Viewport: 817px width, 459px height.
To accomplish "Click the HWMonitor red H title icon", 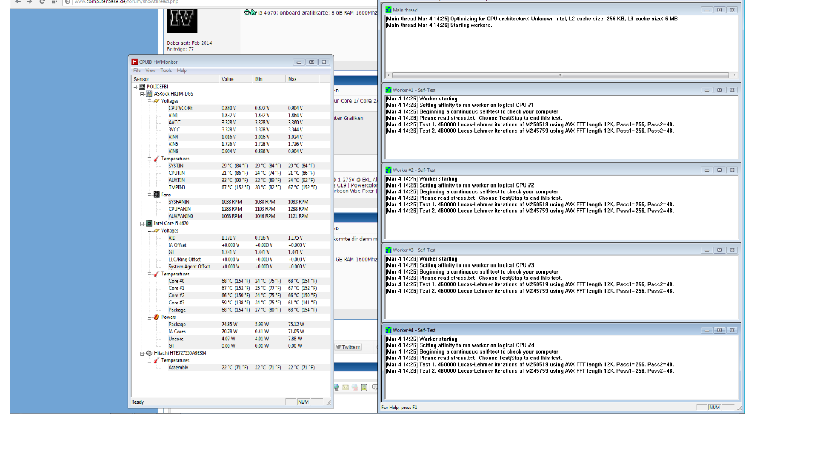I will click(134, 62).
